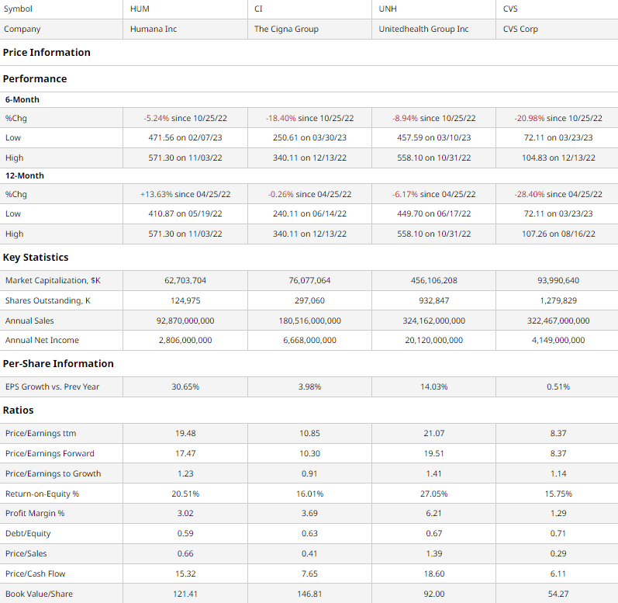The width and height of the screenshot is (618, 603).
Task: Click Price/Earnings to Growth row label
Action: (x=53, y=473)
